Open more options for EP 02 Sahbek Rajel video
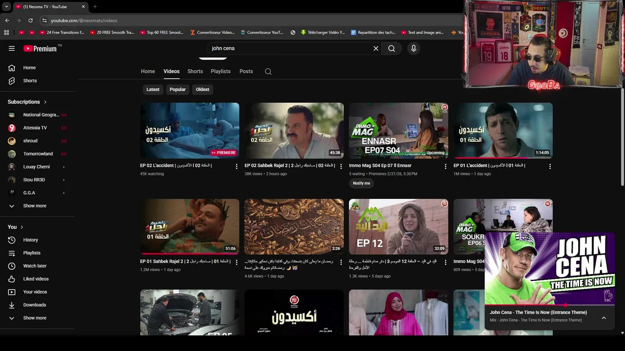Image resolution: width=625 pixels, height=351 pixels. click(341, 166)
